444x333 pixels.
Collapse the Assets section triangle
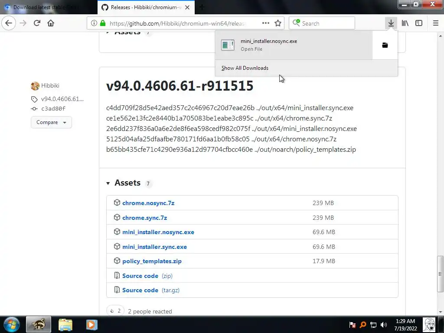(108, 183)
